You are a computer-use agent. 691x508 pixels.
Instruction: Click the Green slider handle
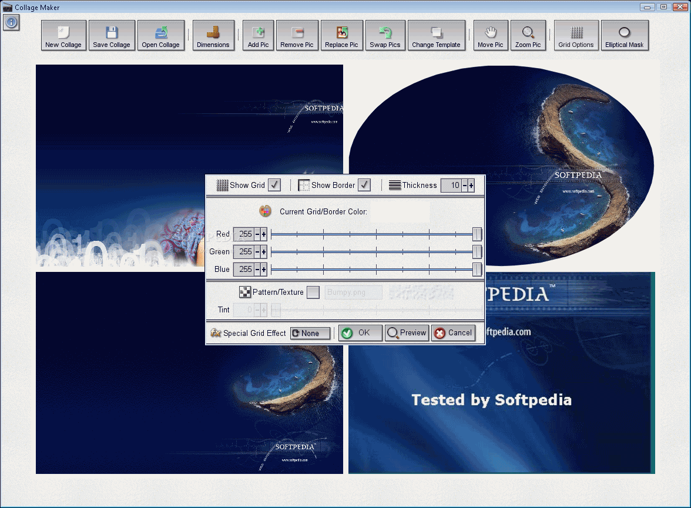pyautogui.click(x=477, y=251)
